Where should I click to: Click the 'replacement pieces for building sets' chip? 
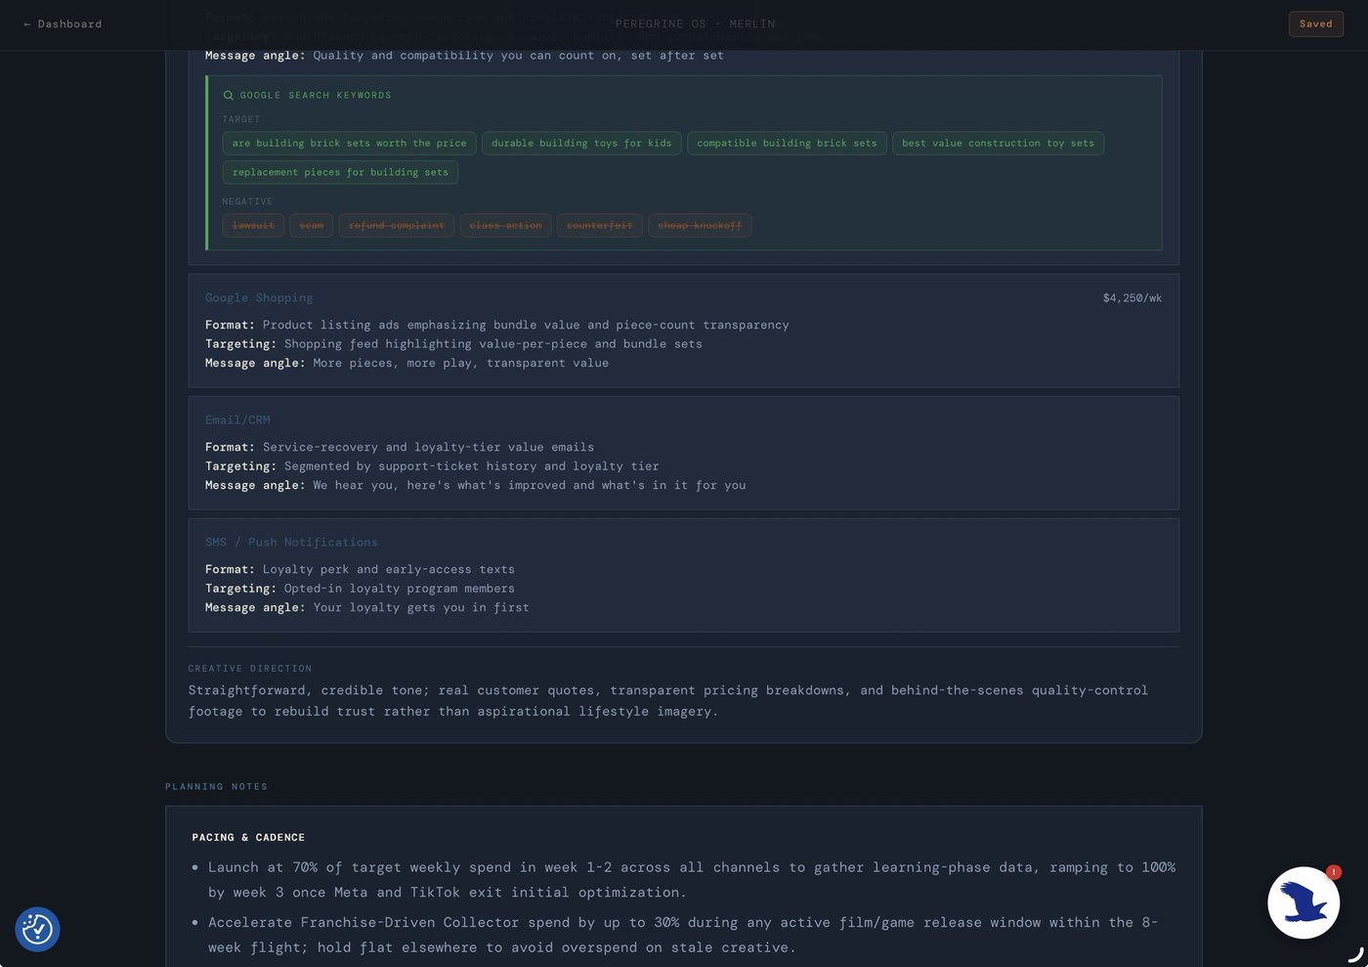click(x=340, y=172)
